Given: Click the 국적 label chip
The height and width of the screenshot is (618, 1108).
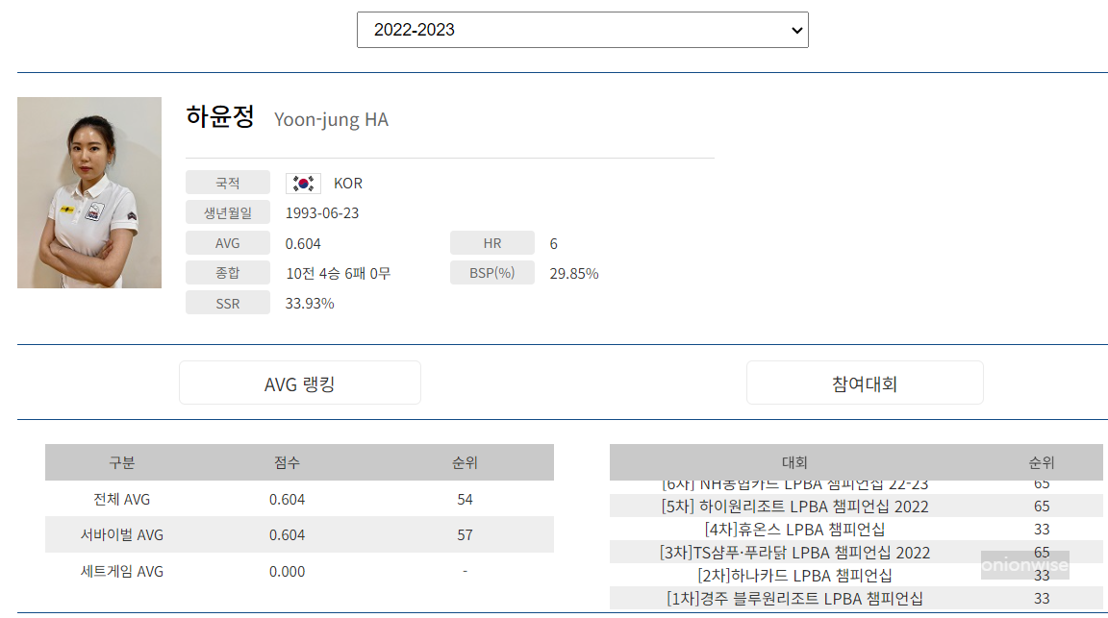Looking at the screenshot, I should coord(228,183).
